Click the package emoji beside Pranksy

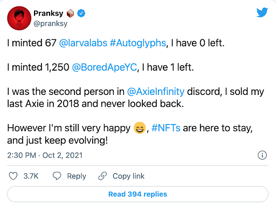70,13
